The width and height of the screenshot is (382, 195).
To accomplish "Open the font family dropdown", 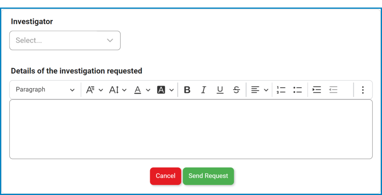I will click(94, 90).
